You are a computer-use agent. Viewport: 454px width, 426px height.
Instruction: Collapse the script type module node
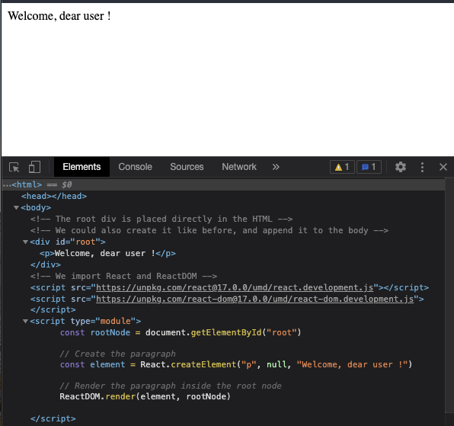tap(25, 321)
